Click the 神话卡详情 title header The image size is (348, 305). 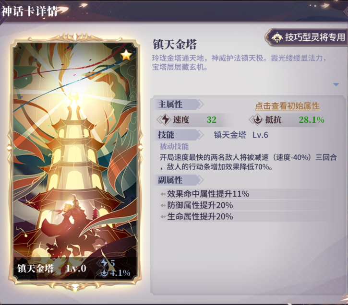point(30,11)
